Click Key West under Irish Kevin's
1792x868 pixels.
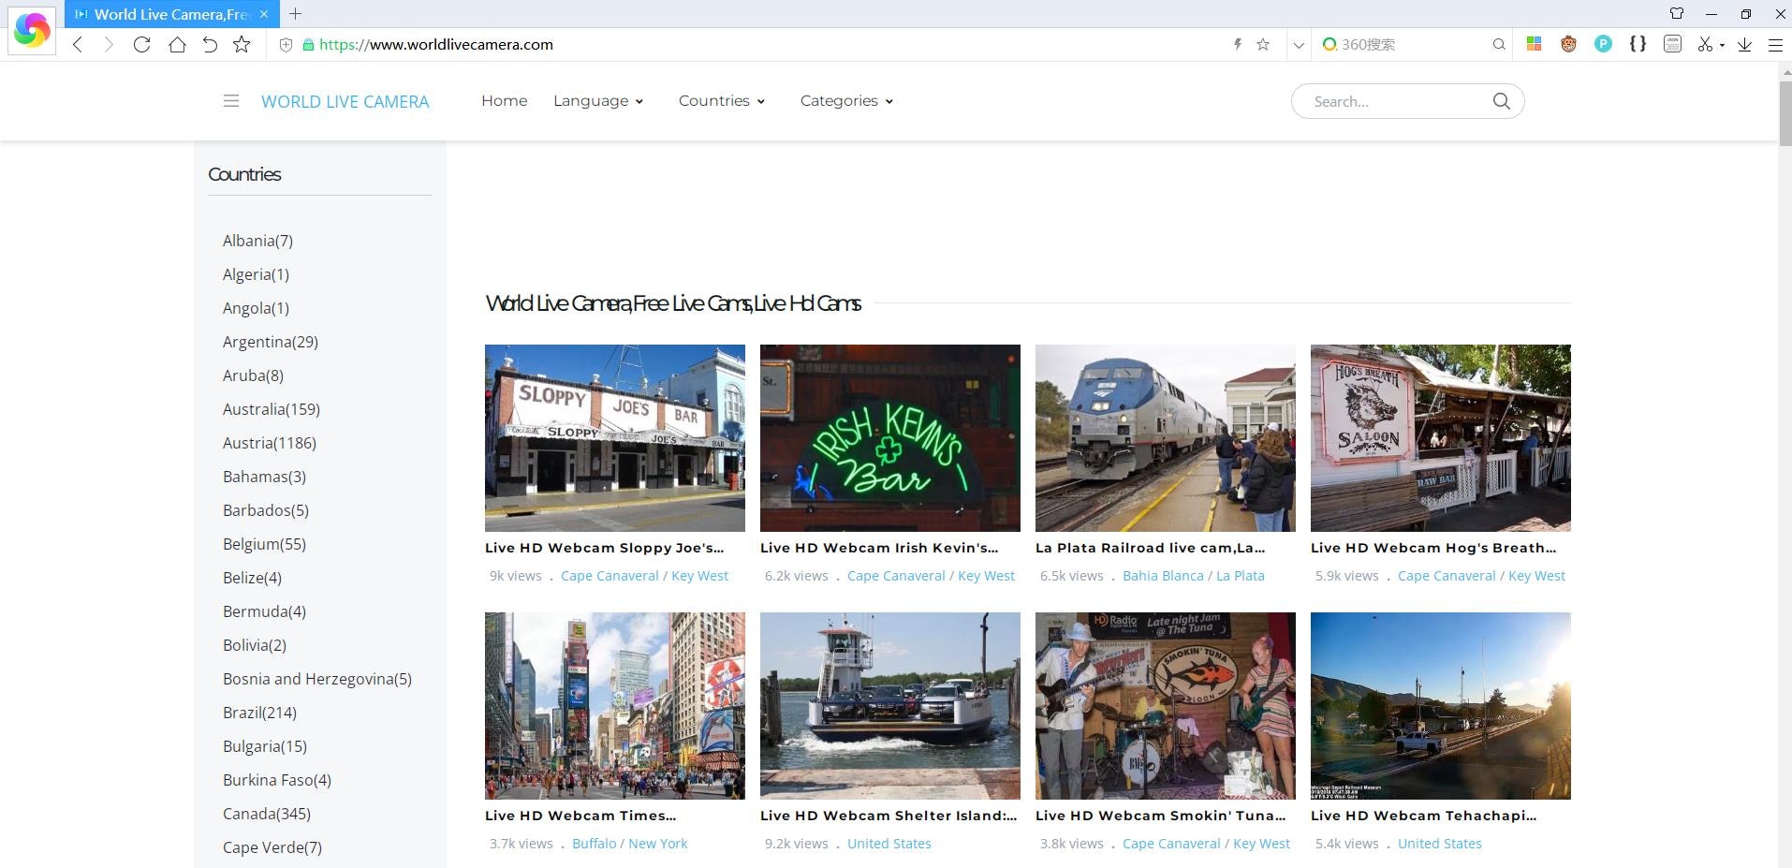click(986, 576)
